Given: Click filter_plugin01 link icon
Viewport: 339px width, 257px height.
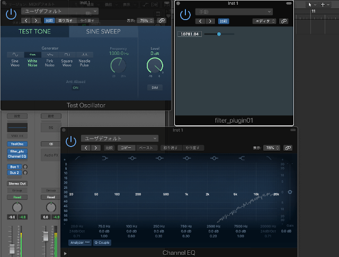Looking at the screenshot, I should tap(284, 21).
